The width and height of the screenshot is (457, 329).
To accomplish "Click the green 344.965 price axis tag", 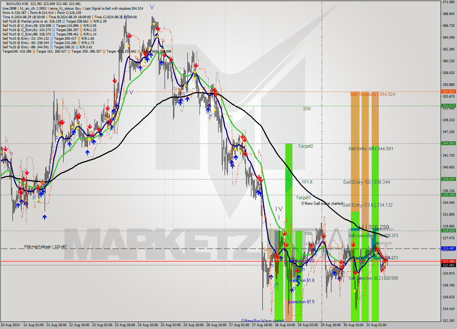I will point(448,143).
